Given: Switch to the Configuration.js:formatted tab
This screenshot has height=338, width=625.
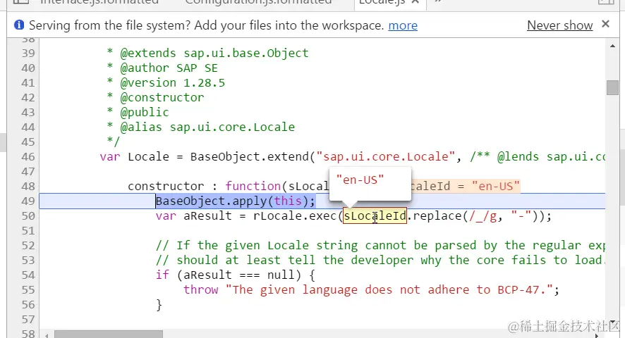Looking at the screenshot, I should click(259, 2).
